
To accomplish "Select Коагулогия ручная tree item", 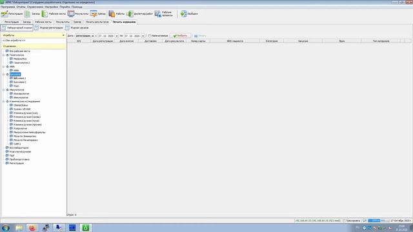I will point(20,152).
